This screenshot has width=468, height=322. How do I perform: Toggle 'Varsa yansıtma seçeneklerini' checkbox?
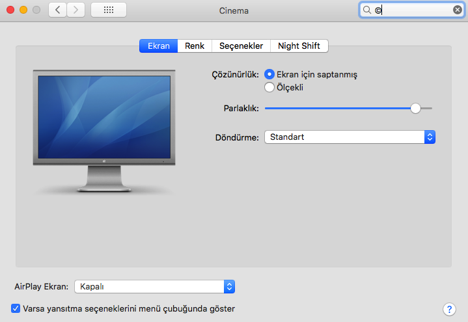pos(16,308)
